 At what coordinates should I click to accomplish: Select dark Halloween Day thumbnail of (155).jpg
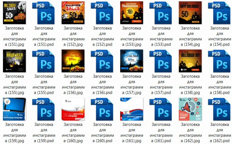14,61
